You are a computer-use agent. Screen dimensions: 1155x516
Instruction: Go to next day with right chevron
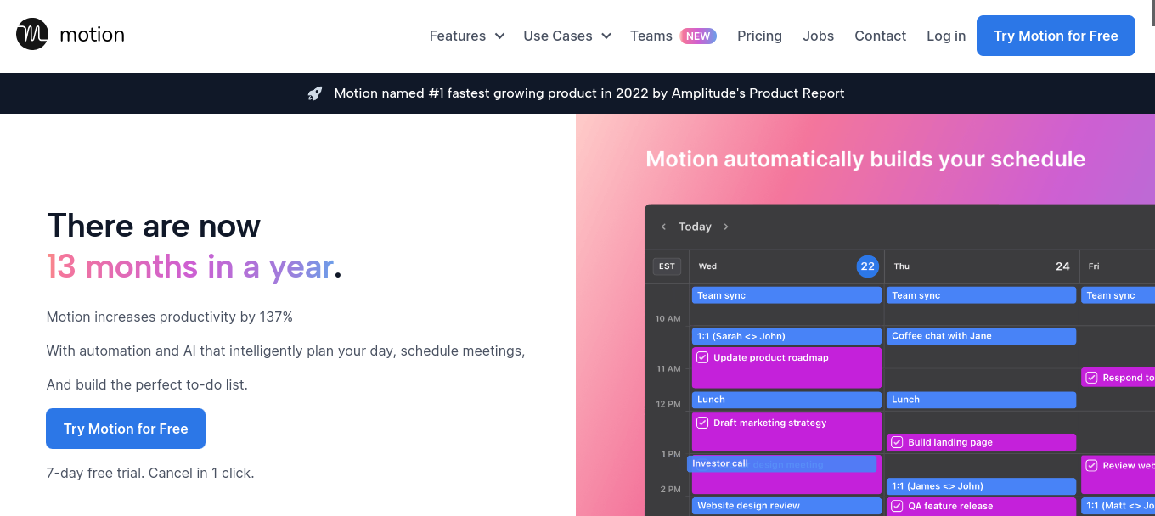click(x=726, y=227)
